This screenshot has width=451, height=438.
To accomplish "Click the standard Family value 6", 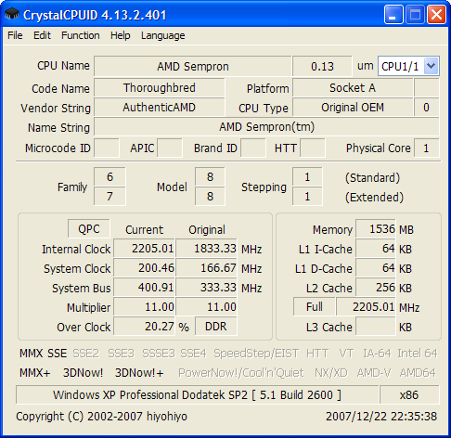I will [110, 177].
